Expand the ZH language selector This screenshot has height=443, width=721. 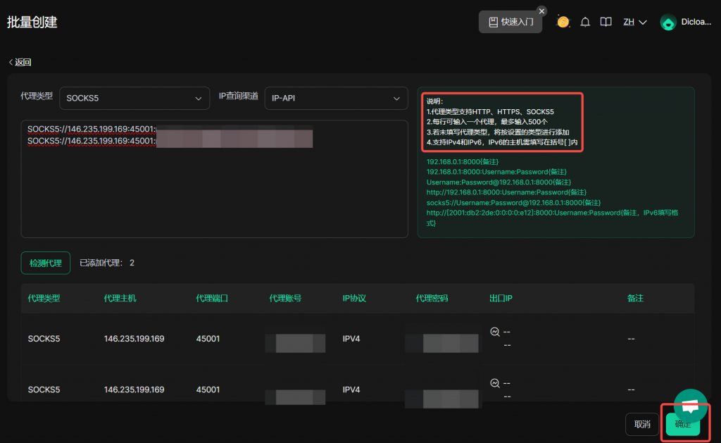(x=634, y=22)
